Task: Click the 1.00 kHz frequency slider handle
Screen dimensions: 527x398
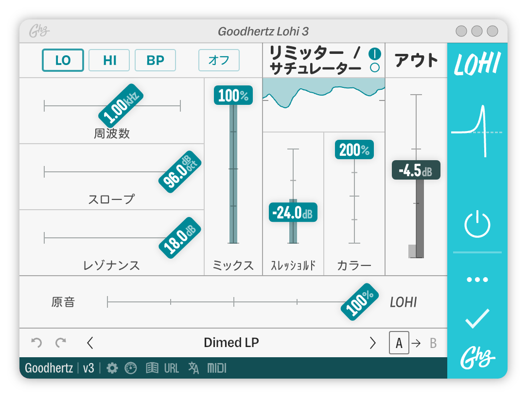Action: 121,105
